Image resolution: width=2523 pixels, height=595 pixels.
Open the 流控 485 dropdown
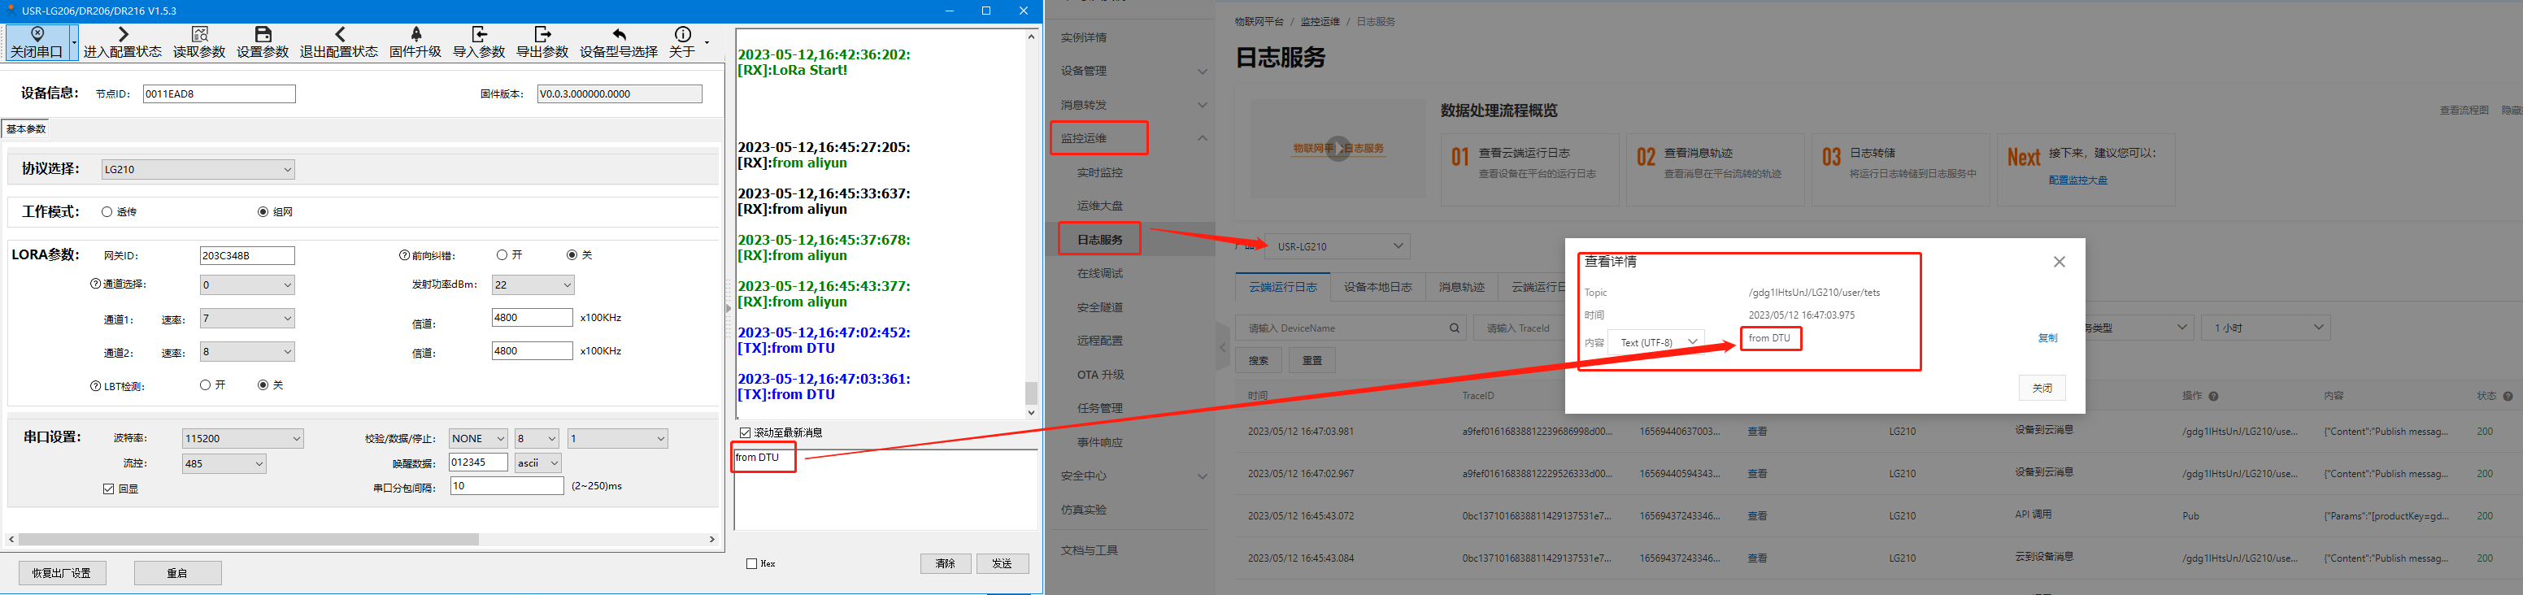(224, 464)
